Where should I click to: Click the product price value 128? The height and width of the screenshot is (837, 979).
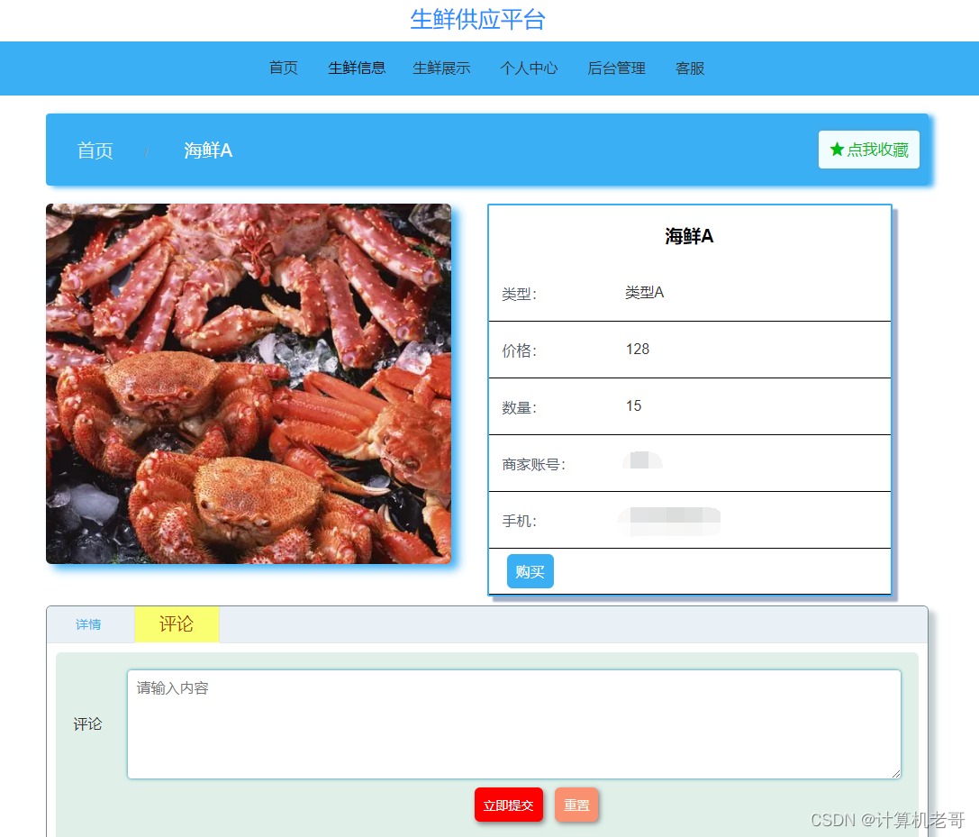(x=638, y=349)
